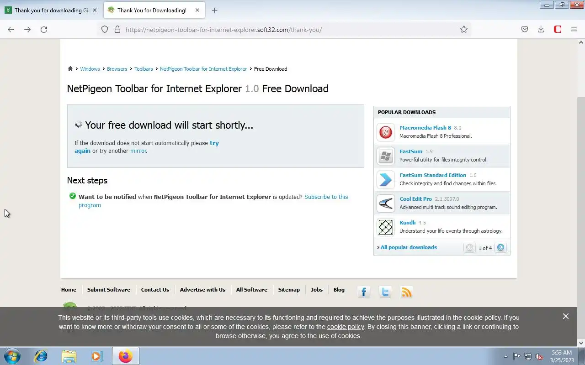Open the Action Center flag icon
Screen dimensions: 585x365
(516, 356)
